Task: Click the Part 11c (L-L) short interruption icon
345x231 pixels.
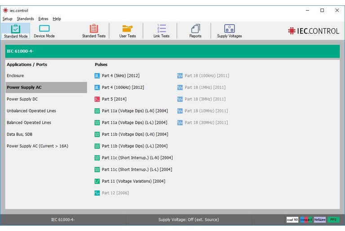Action: [x=97, y=170]
